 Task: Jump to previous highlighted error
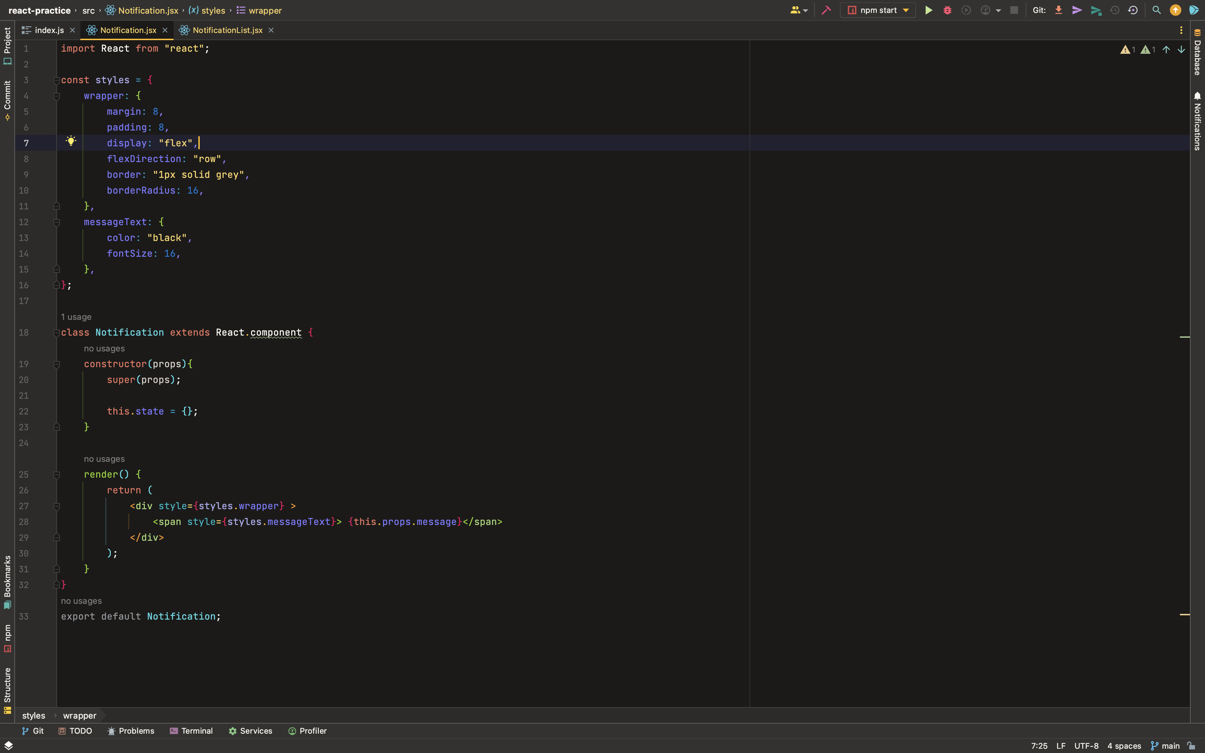pyautogui.click(x=1166, y=49)
